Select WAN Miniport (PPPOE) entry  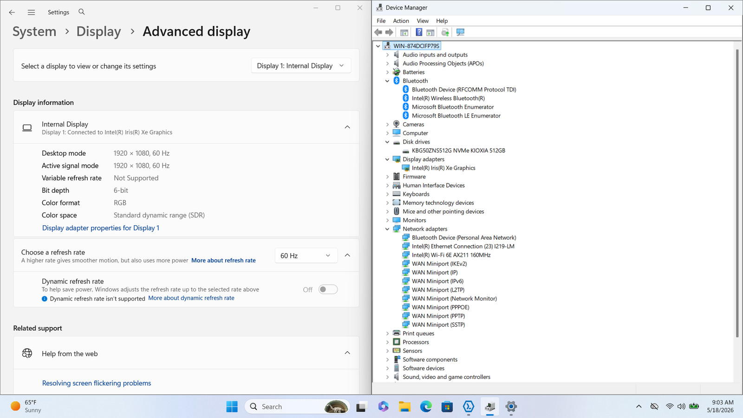pos(440,307)
